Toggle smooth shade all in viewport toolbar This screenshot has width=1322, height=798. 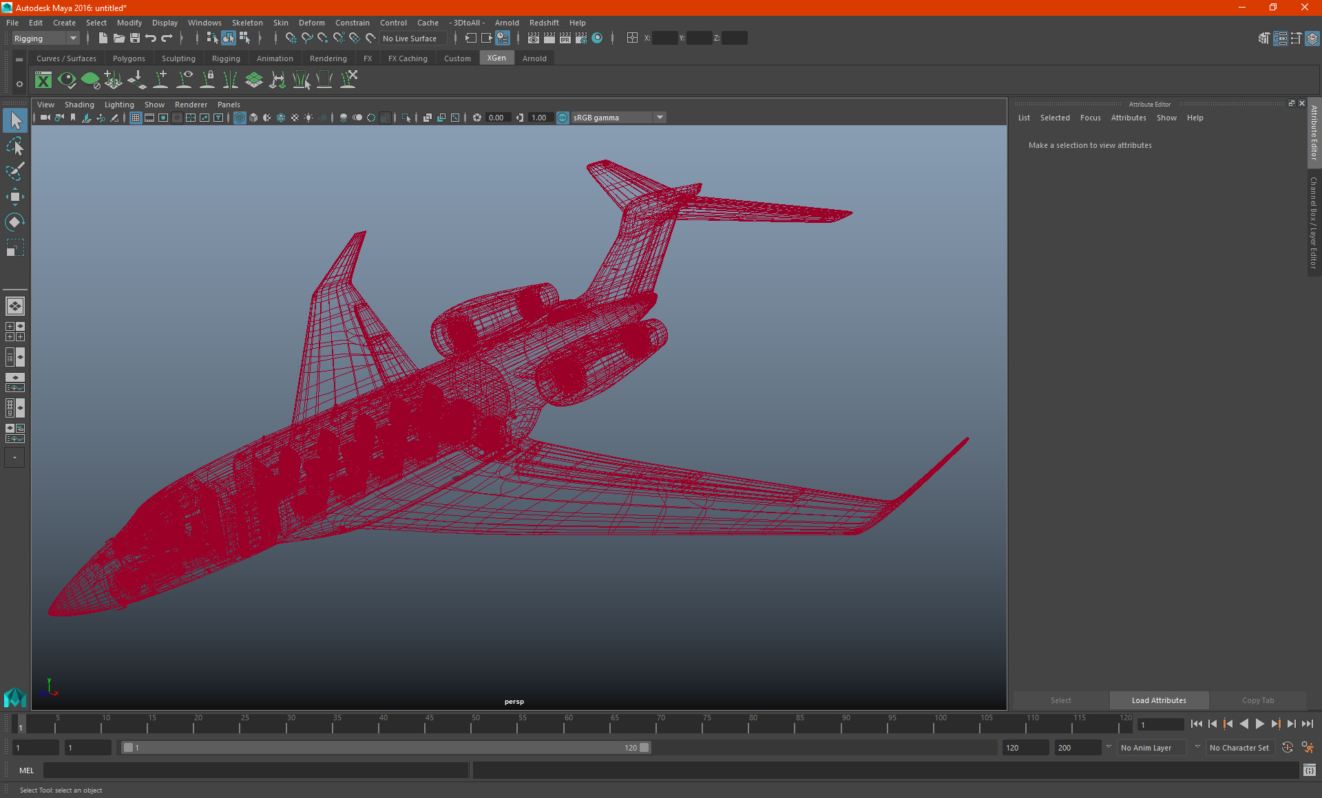253,118
